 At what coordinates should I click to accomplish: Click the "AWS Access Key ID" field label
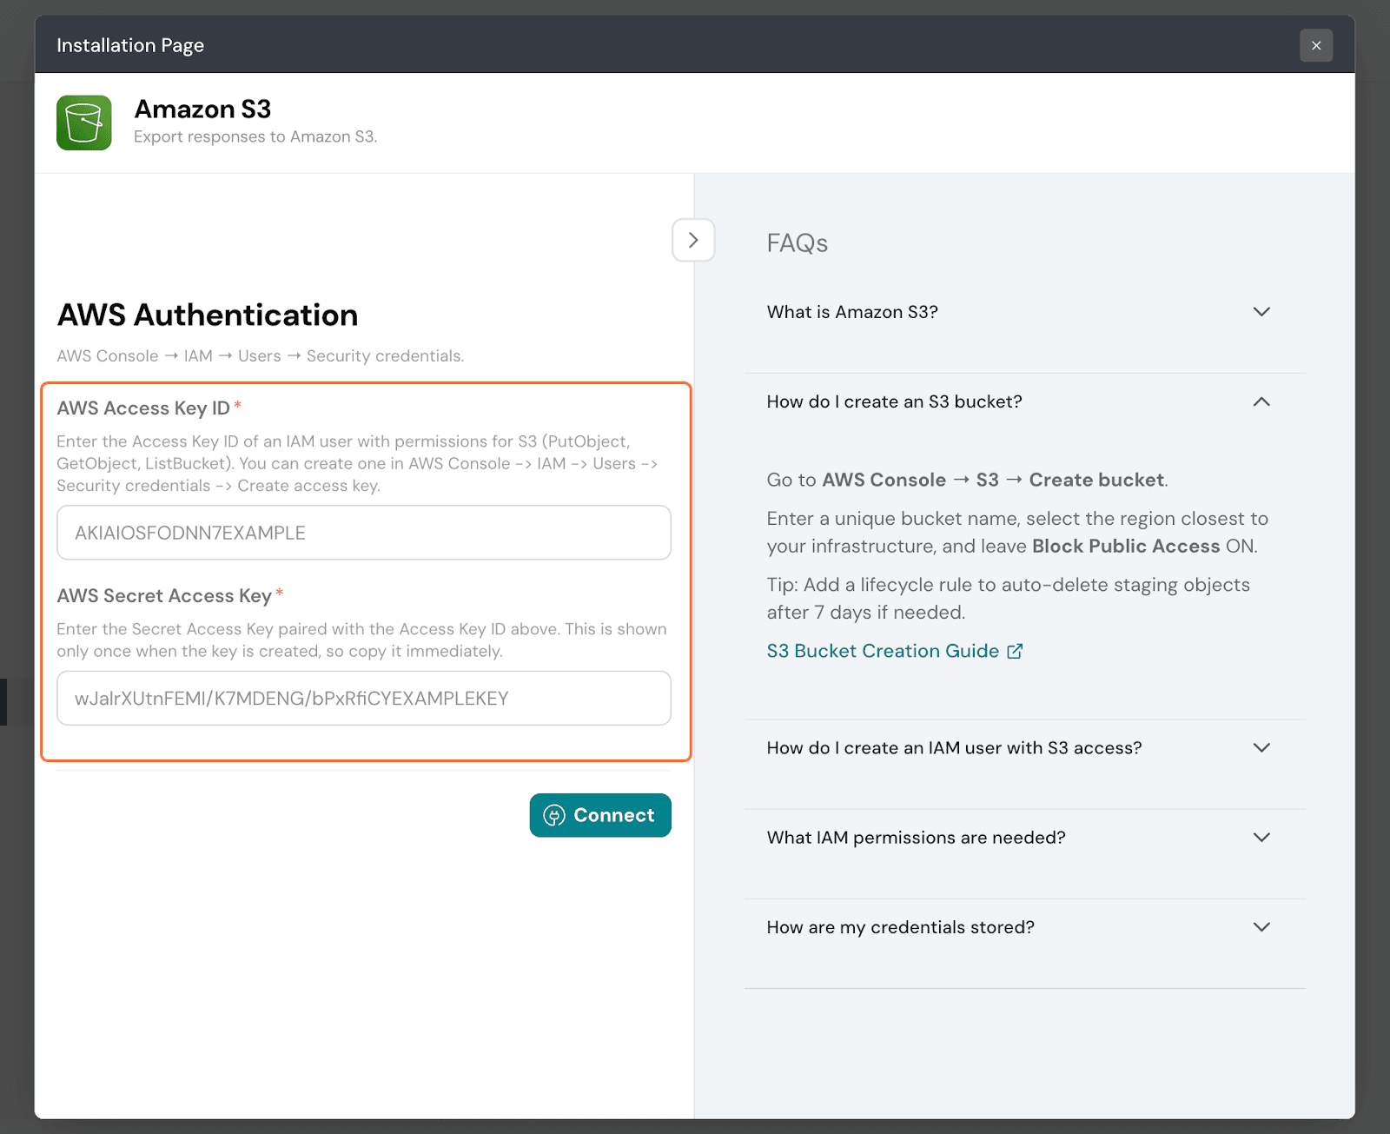click(143, 408)
